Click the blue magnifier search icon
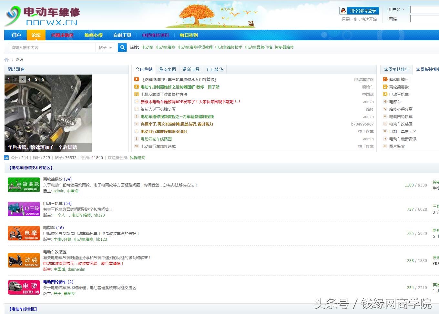The image size is (439, 314). 122,47
